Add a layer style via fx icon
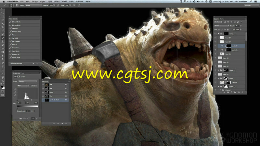260x146 pixels. [224, 92]
